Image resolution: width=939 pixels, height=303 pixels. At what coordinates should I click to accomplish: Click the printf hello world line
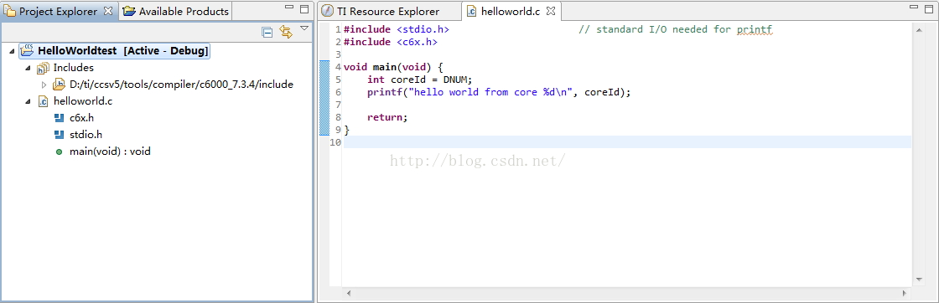point(500,92)
